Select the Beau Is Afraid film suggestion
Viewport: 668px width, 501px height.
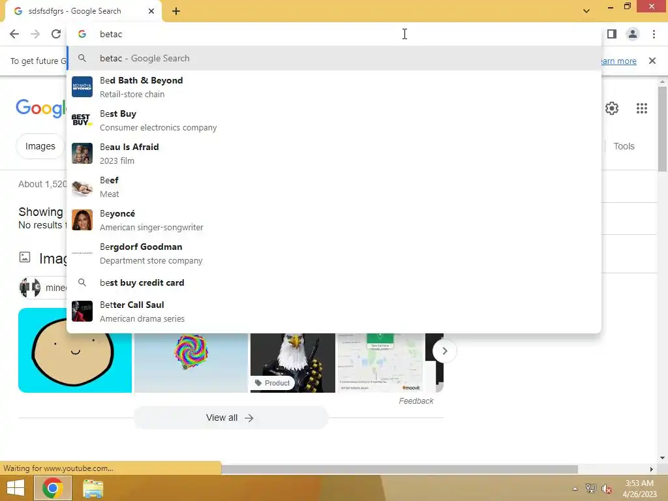coord(334,153)
